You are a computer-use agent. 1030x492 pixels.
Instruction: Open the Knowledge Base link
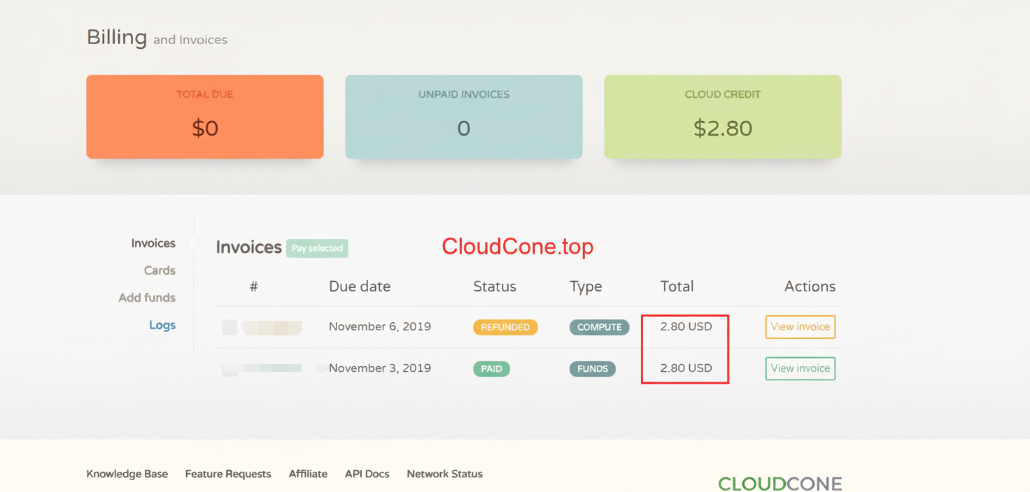tap(127, 474)
